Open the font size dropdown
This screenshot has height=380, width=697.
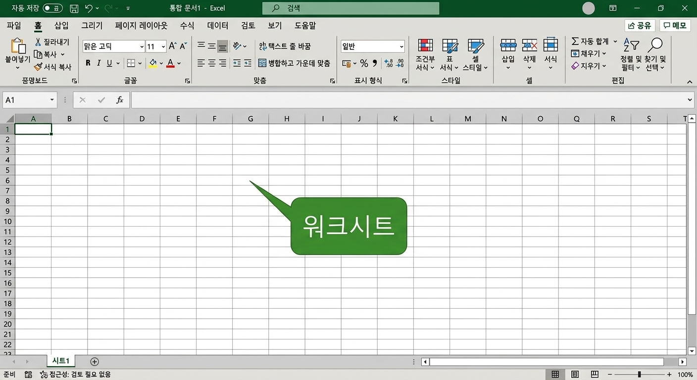tap(163, 47)
